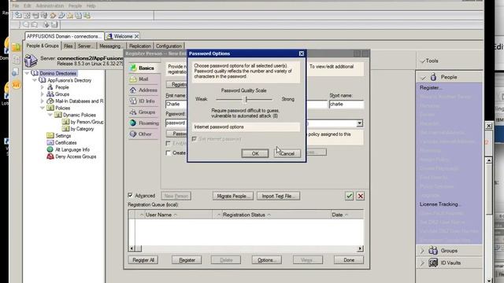Click the red X discard button
This screenshot has width=504, height=283.
click(x=361, y=196)
